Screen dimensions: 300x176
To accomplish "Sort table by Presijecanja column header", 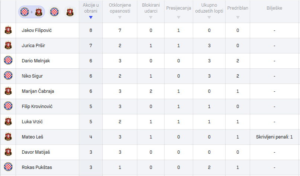I will pos(179,8).
